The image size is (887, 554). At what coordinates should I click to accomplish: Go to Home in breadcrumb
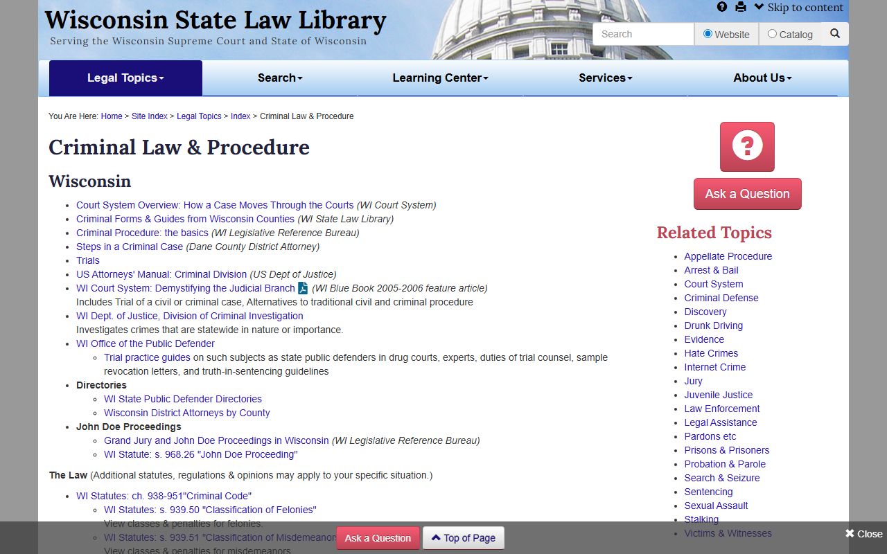112,116
